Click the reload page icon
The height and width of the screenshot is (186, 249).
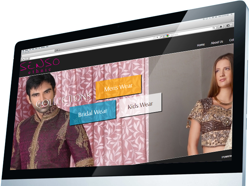coord(160,37)
